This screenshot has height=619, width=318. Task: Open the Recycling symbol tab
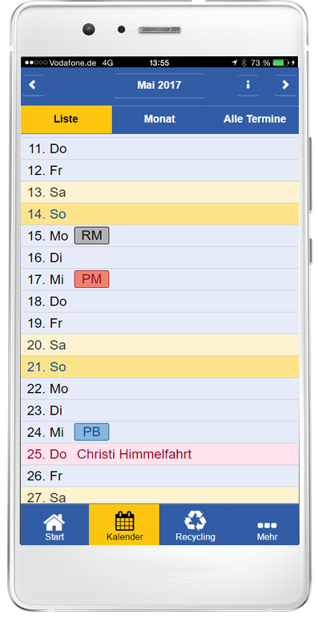[195, 525]
